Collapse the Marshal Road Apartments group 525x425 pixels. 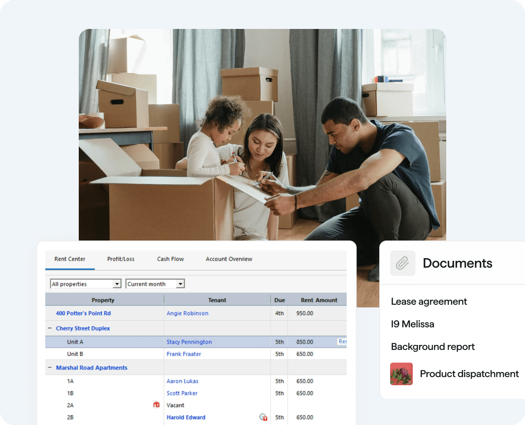(50, 368)
